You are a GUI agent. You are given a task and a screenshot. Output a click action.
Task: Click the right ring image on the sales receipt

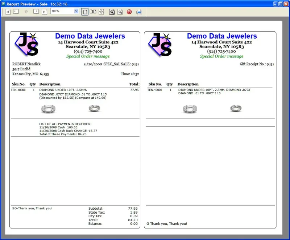(x=94, y=108)
